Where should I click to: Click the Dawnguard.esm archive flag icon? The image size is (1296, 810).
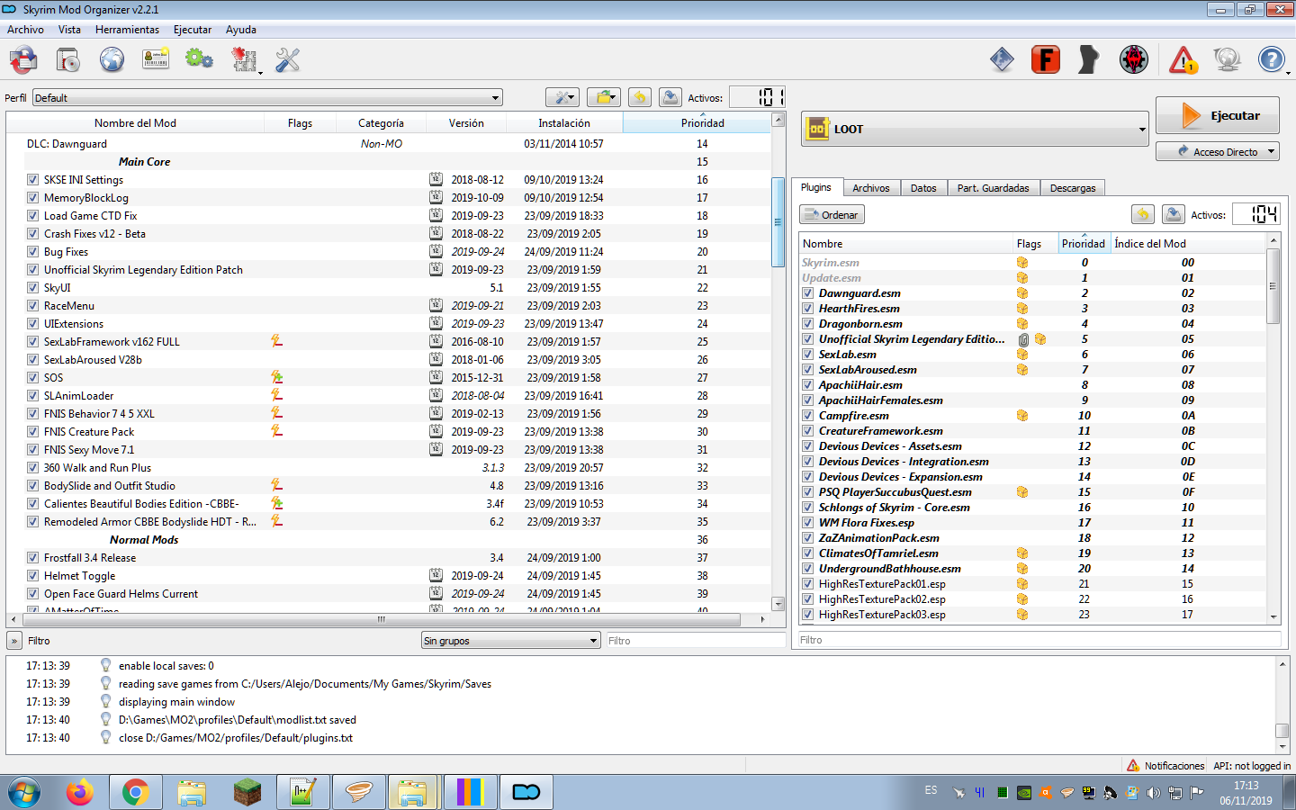[1022, 292]
